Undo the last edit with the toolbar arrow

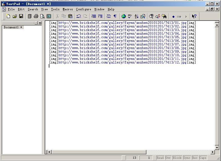tap(79, 16)
